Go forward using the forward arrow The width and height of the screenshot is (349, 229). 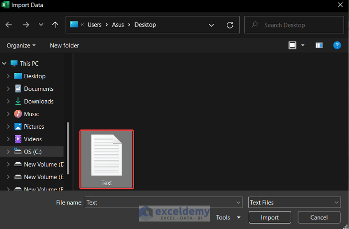tap(26, 25)
